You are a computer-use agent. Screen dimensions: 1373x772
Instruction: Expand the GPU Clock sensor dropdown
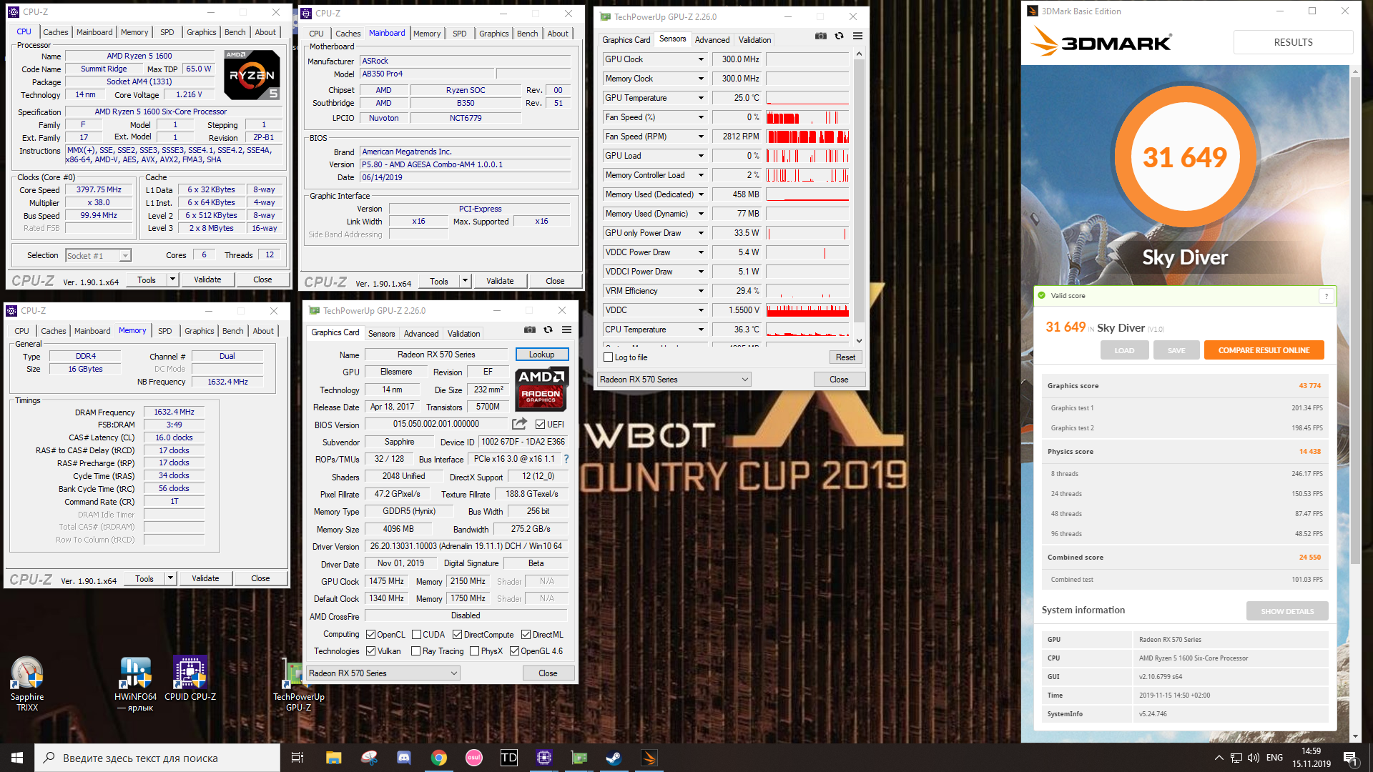701,59
